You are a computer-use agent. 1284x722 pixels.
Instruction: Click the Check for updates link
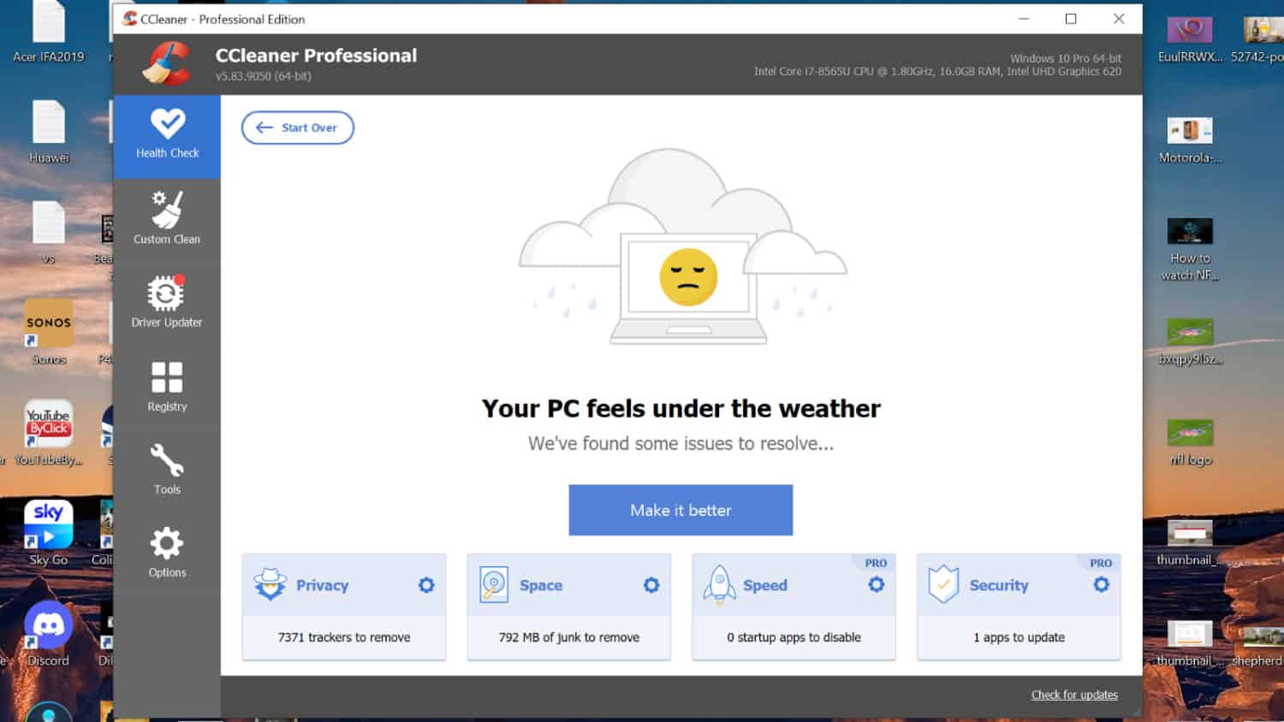pos(1074,695)
